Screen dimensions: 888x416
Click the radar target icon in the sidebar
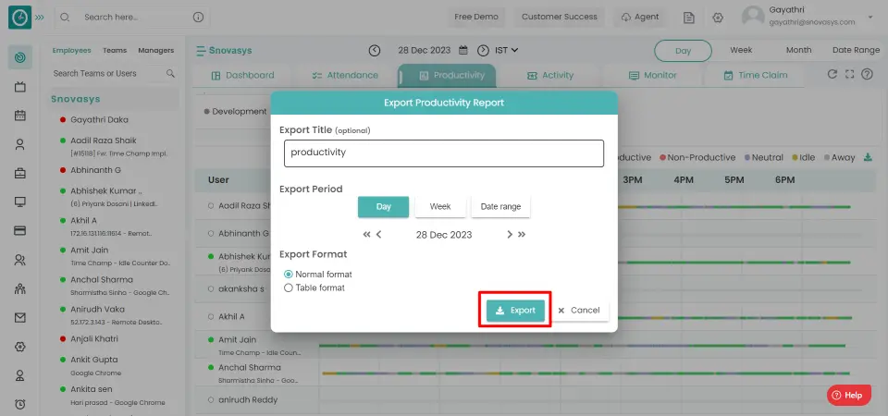click(19, 57)
